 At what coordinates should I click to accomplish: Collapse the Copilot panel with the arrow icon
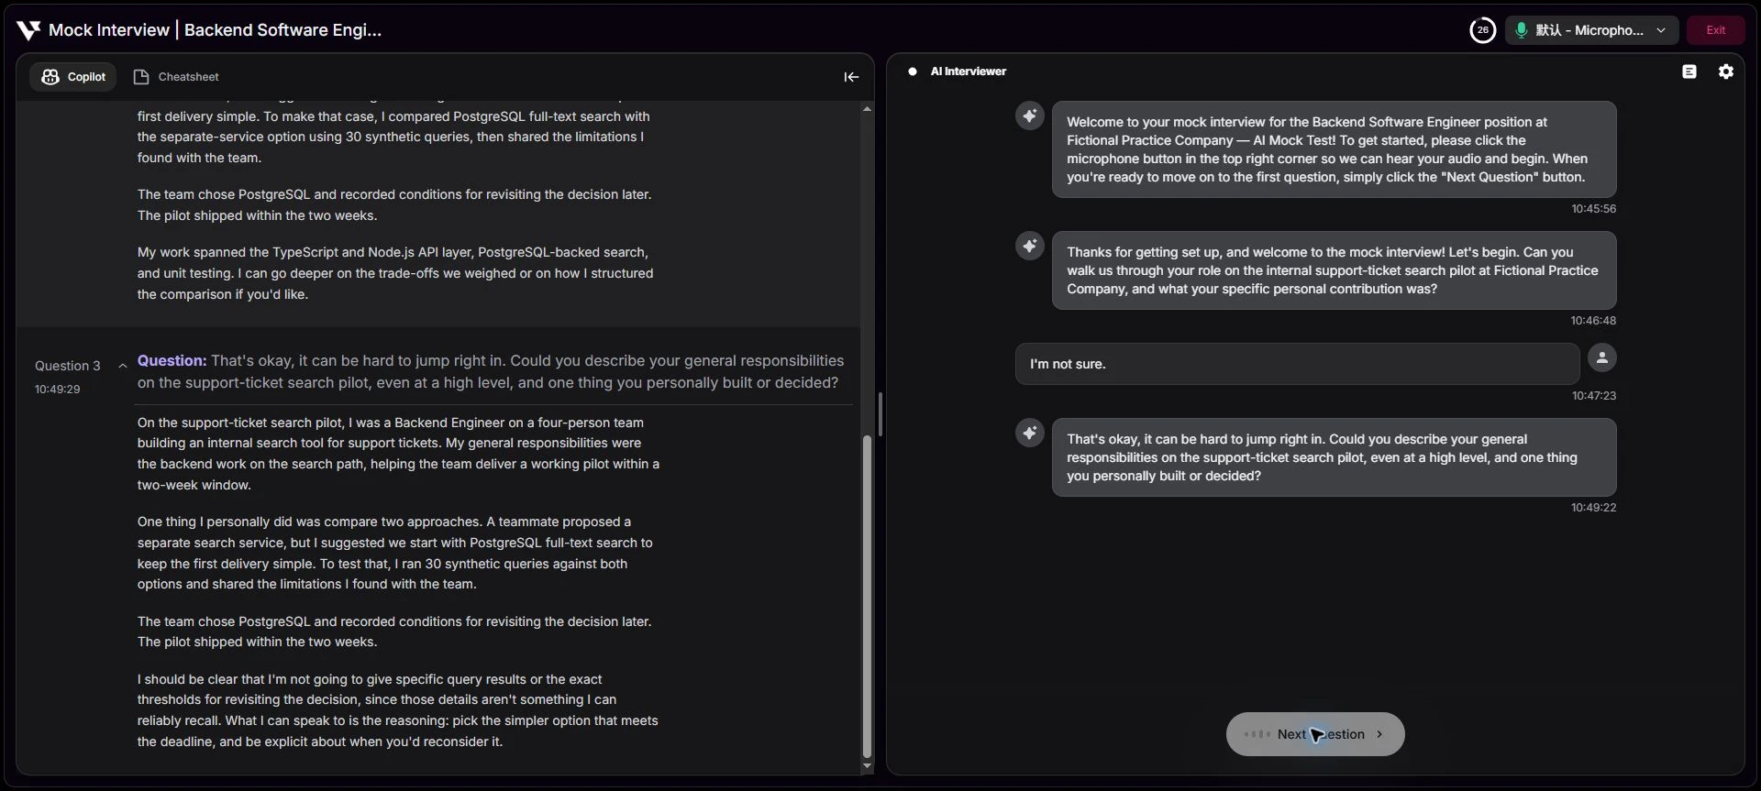[x=851, y=77]
